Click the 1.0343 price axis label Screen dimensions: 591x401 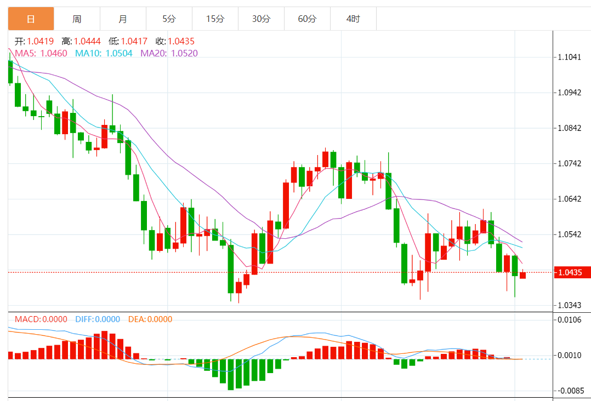pyautogui.click(x=569, y=305)
